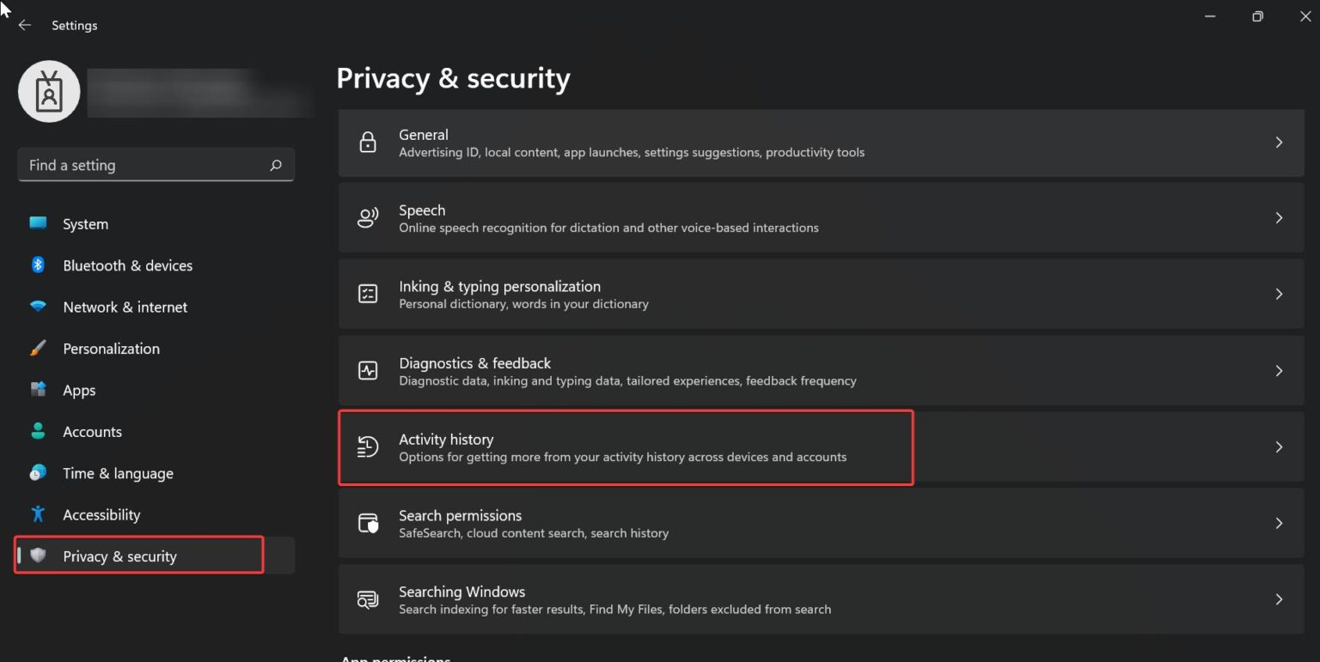Viewport: 1320px width, 662px height.
Task: Expand the General settings chevron
Action: (x=1279, y=143)
